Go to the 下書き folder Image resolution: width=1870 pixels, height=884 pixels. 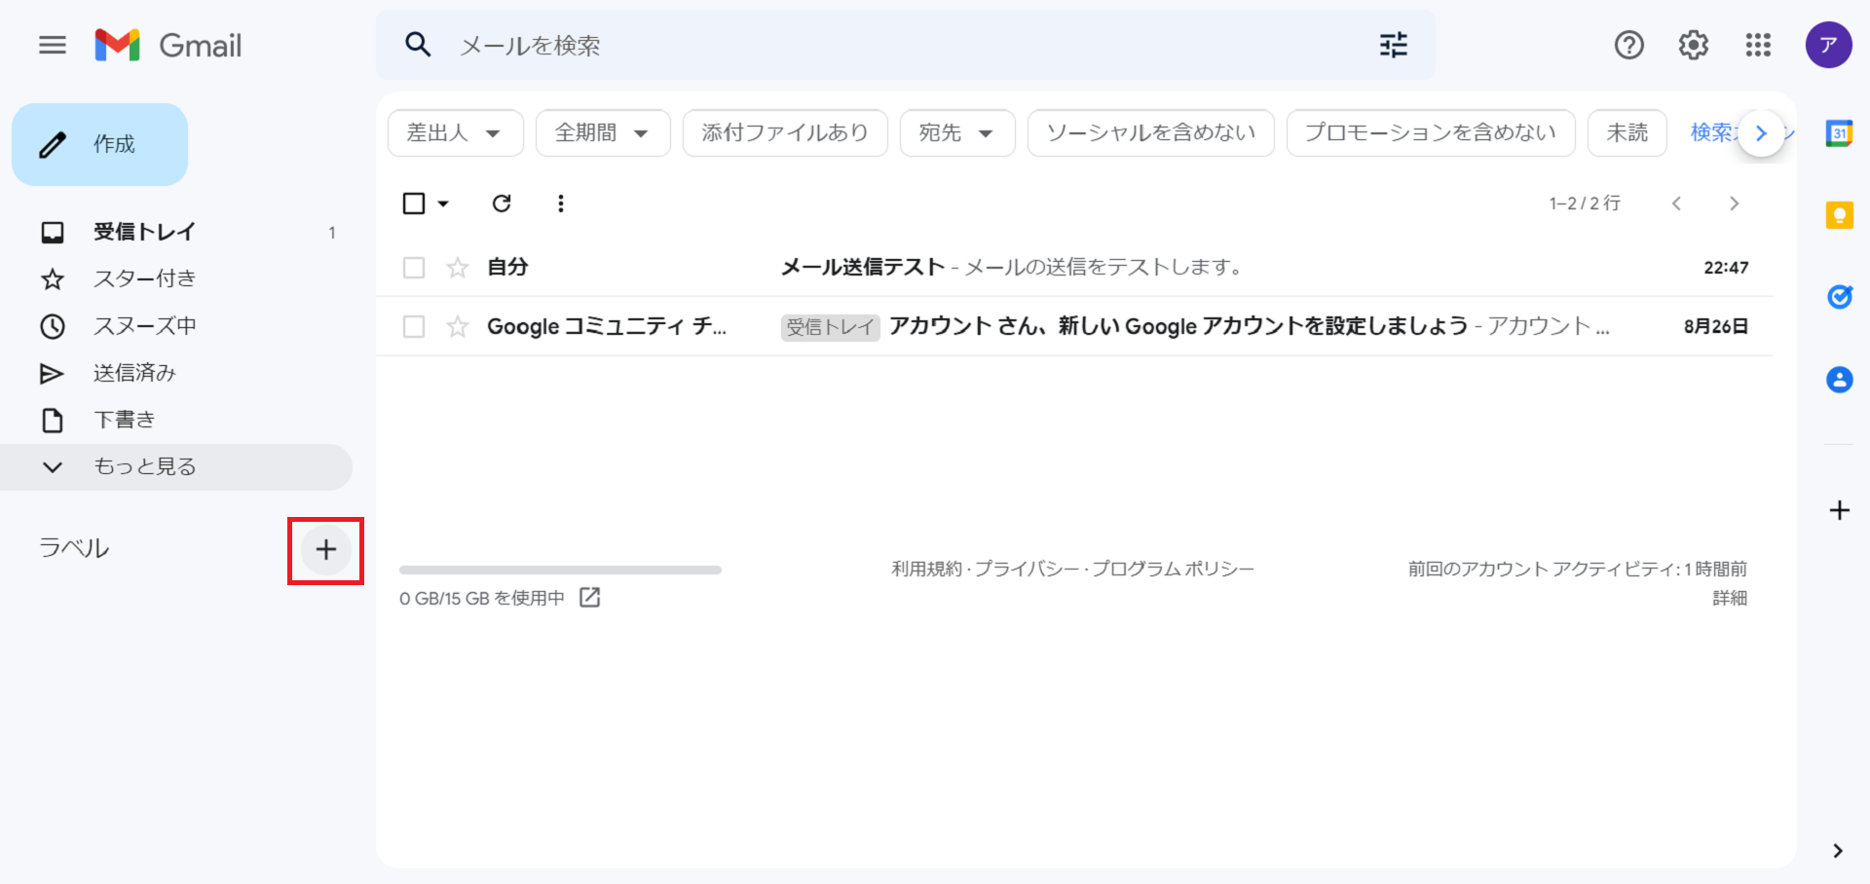[124, 420]
